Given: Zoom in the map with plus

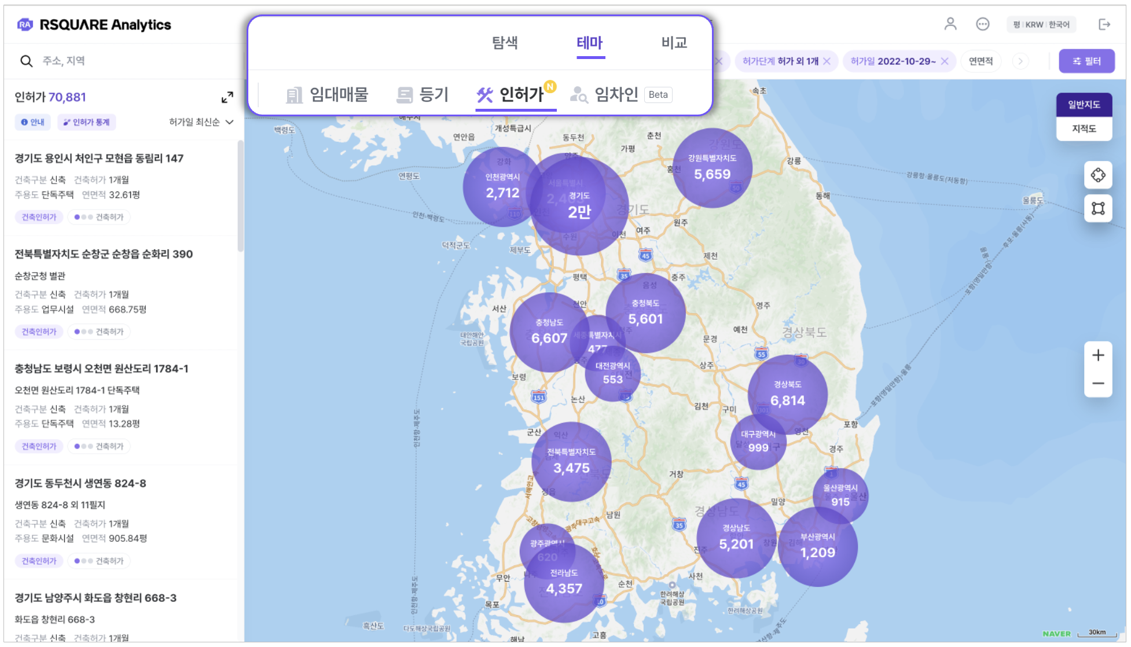Looking at the screenshot, I should (x=1097, y=355).
